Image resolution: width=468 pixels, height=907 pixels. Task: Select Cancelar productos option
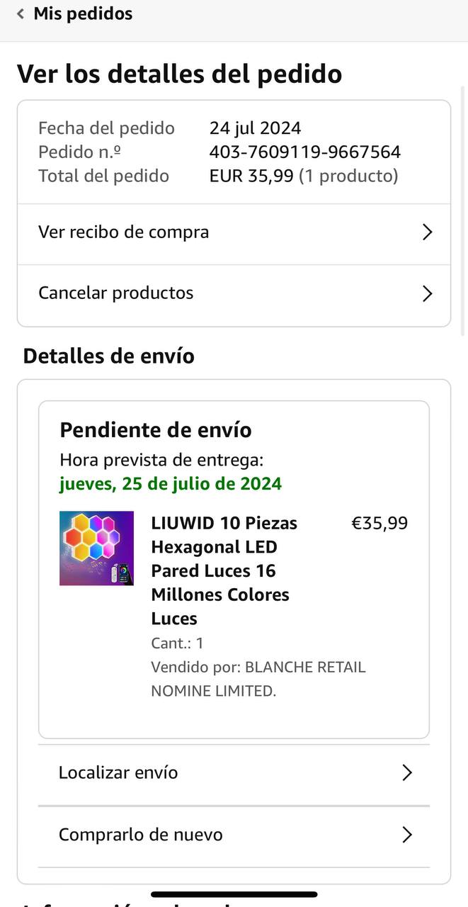pos(116,293)
